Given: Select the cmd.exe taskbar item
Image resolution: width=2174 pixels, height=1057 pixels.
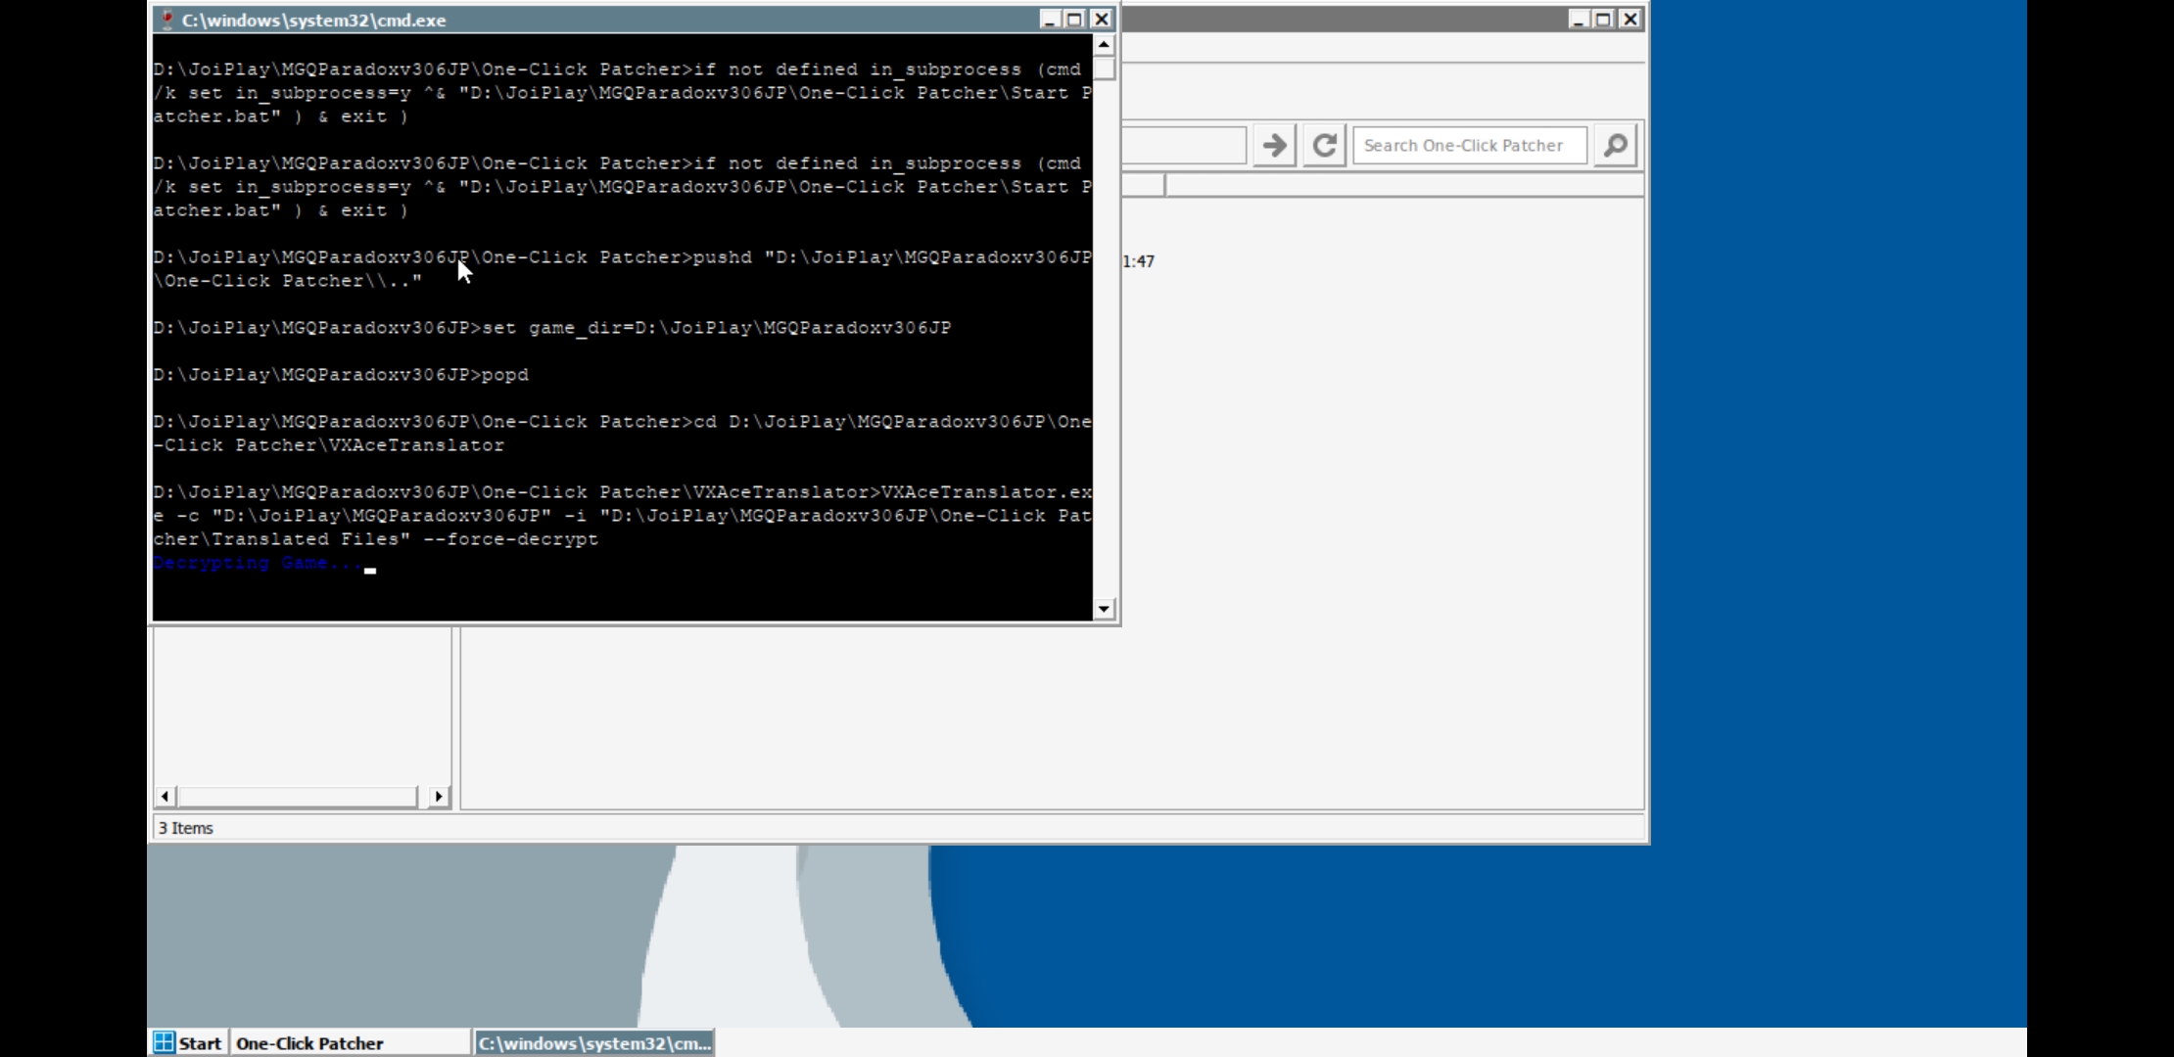Looking at the screenshot, I should pyautogui.click(x=594, y=1042).
